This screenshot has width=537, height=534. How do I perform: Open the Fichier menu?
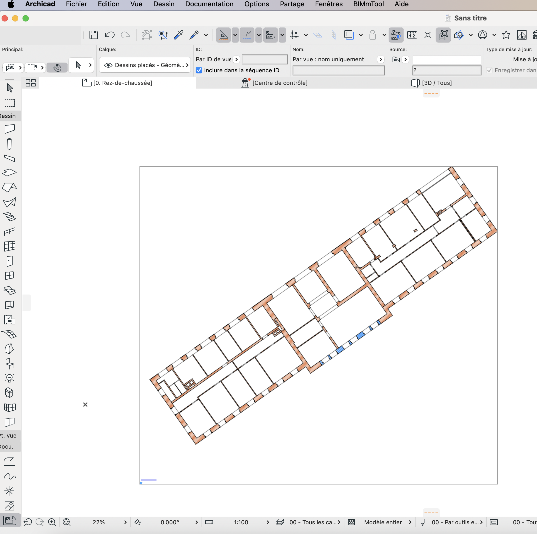click(76, 4)
